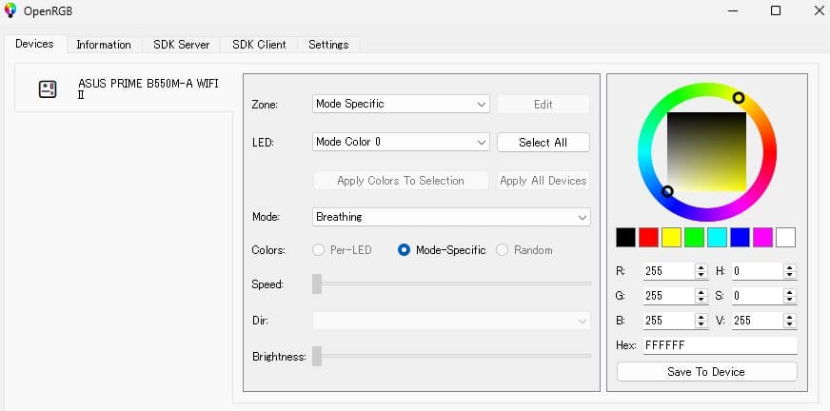Save settings with Save To Device

coord(706,372)
